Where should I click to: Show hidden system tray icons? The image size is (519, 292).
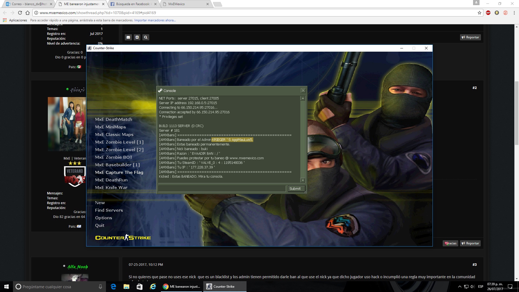click(x=460, y=287)
